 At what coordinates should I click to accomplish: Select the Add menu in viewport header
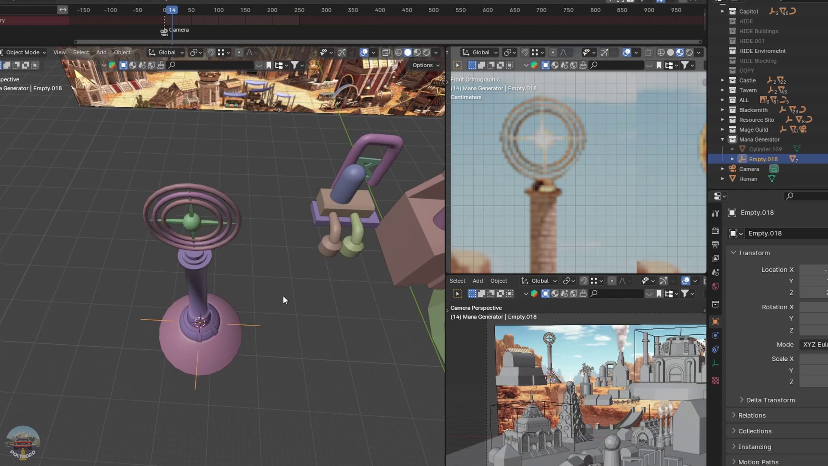100,52
